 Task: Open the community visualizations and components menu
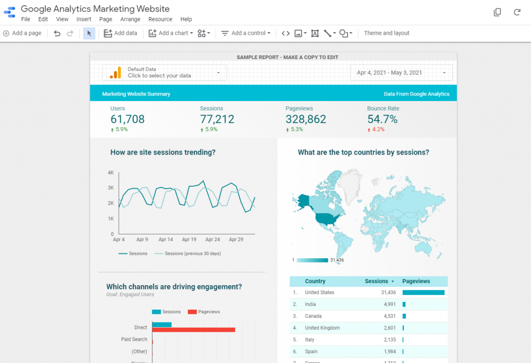[x=203, y=33]
